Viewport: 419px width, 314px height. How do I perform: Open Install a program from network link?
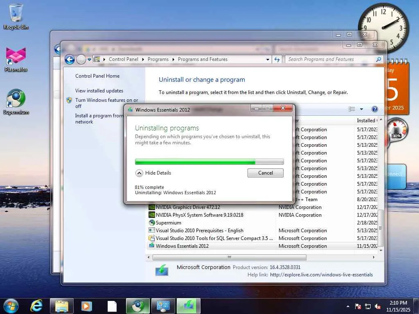coord(99,119)
